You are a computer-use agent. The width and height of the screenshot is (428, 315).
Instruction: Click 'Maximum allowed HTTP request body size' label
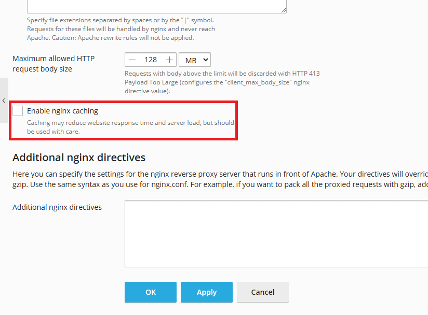point(53,64)
